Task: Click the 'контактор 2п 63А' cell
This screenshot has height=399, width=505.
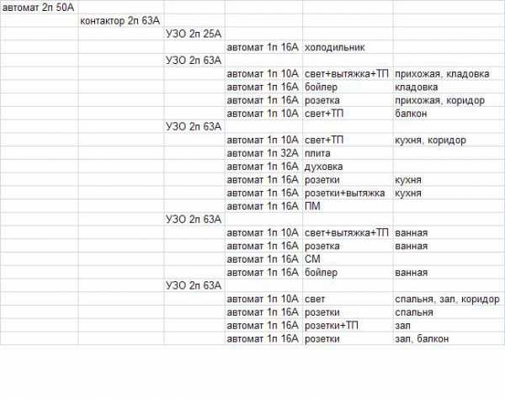Action: tap(120, 20)
